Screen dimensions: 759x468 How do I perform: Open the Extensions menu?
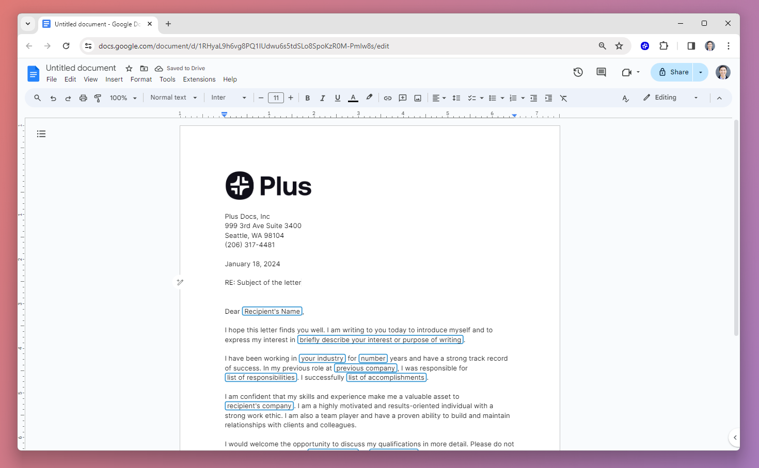[x=199, y=79]
